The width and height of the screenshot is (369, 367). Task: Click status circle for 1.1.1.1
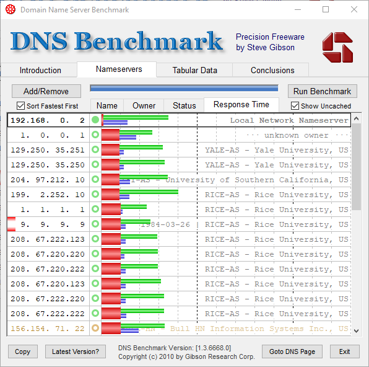click(x=95, y=209)
